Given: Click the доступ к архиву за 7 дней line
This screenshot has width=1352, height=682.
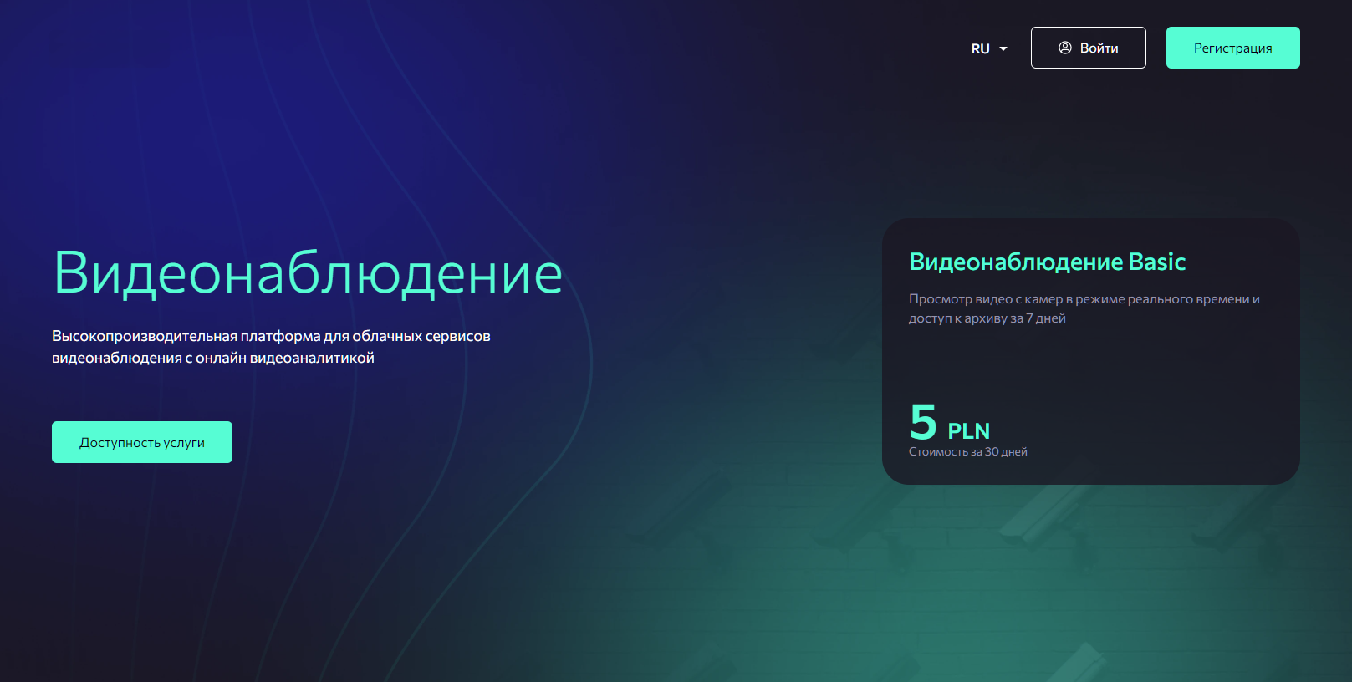Looking at the screenshot, I should (x=987, y=318).
